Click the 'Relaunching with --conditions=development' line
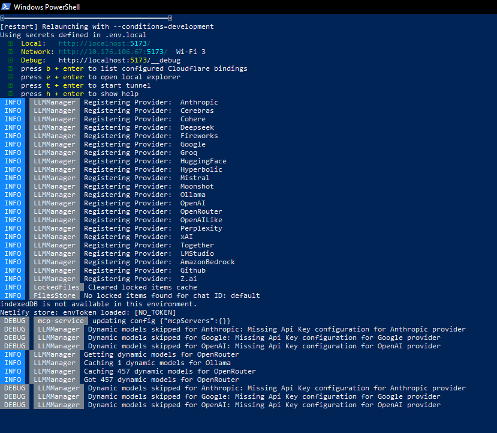Screen dimensions: 497x433 [x=107, y=26]
